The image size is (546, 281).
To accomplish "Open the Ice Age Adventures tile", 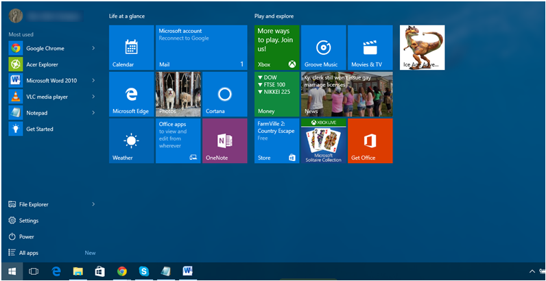I will pyautogui.click(x=422, y=47).
